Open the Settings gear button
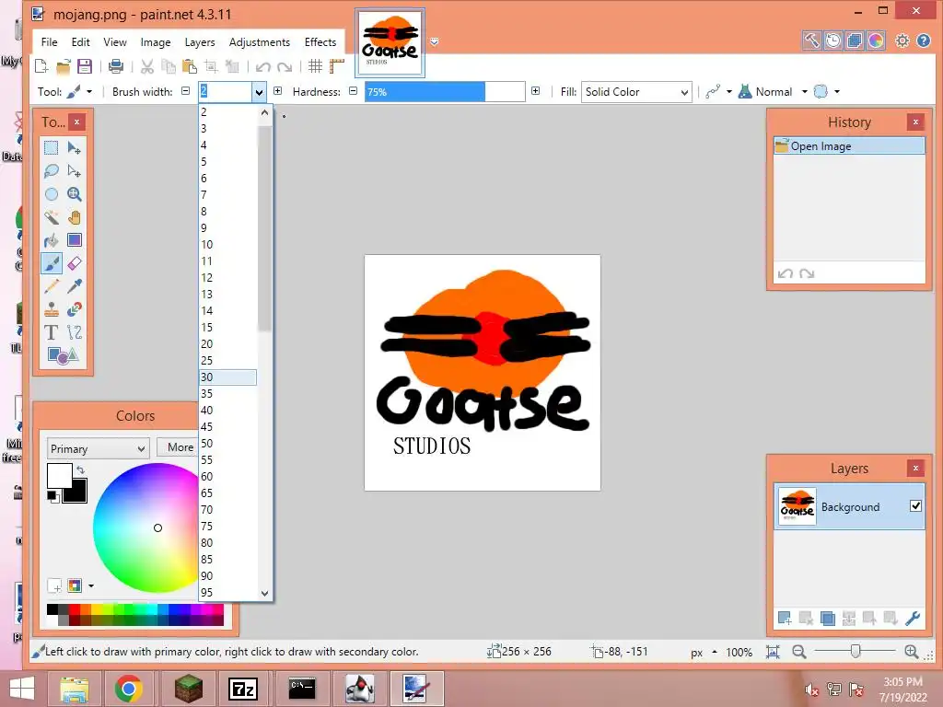This screenshot has width=943, height=707. coord(902,41)
